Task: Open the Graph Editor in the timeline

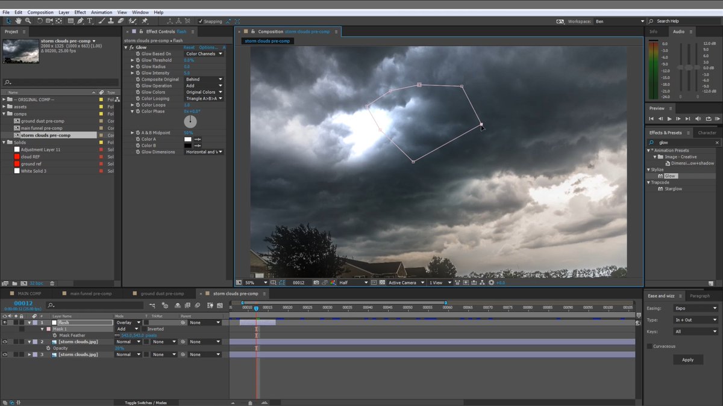Action: tap(220, 306)
